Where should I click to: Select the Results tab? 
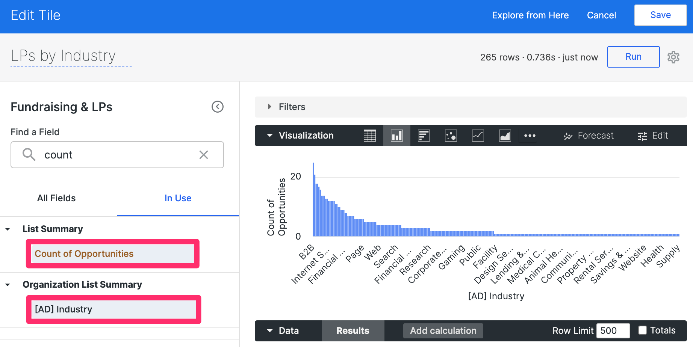point(353,330)
